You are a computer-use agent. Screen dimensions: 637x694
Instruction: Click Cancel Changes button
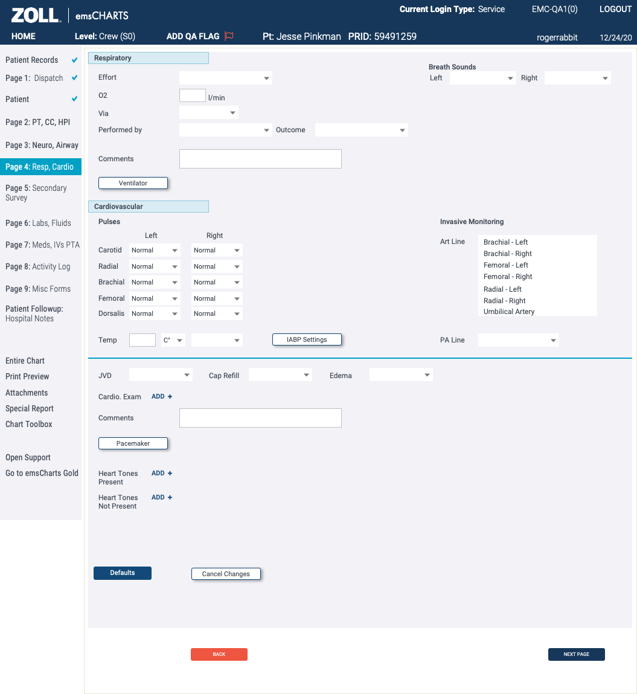[x=226, y=574]
